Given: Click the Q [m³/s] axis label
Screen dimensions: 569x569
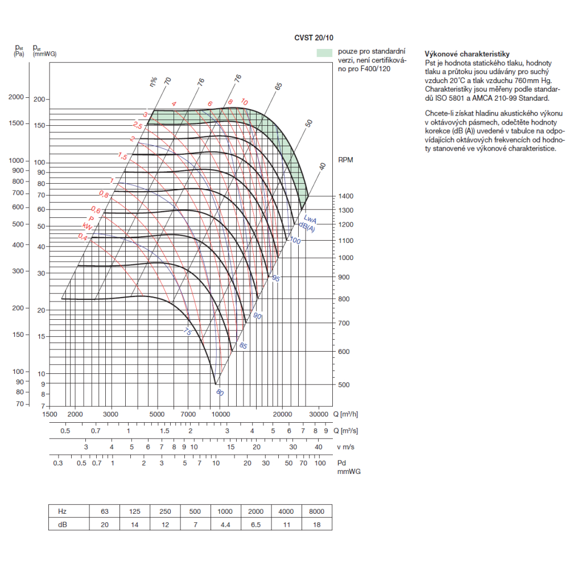Looking at the screenshot, I should [x=346, y=431].
